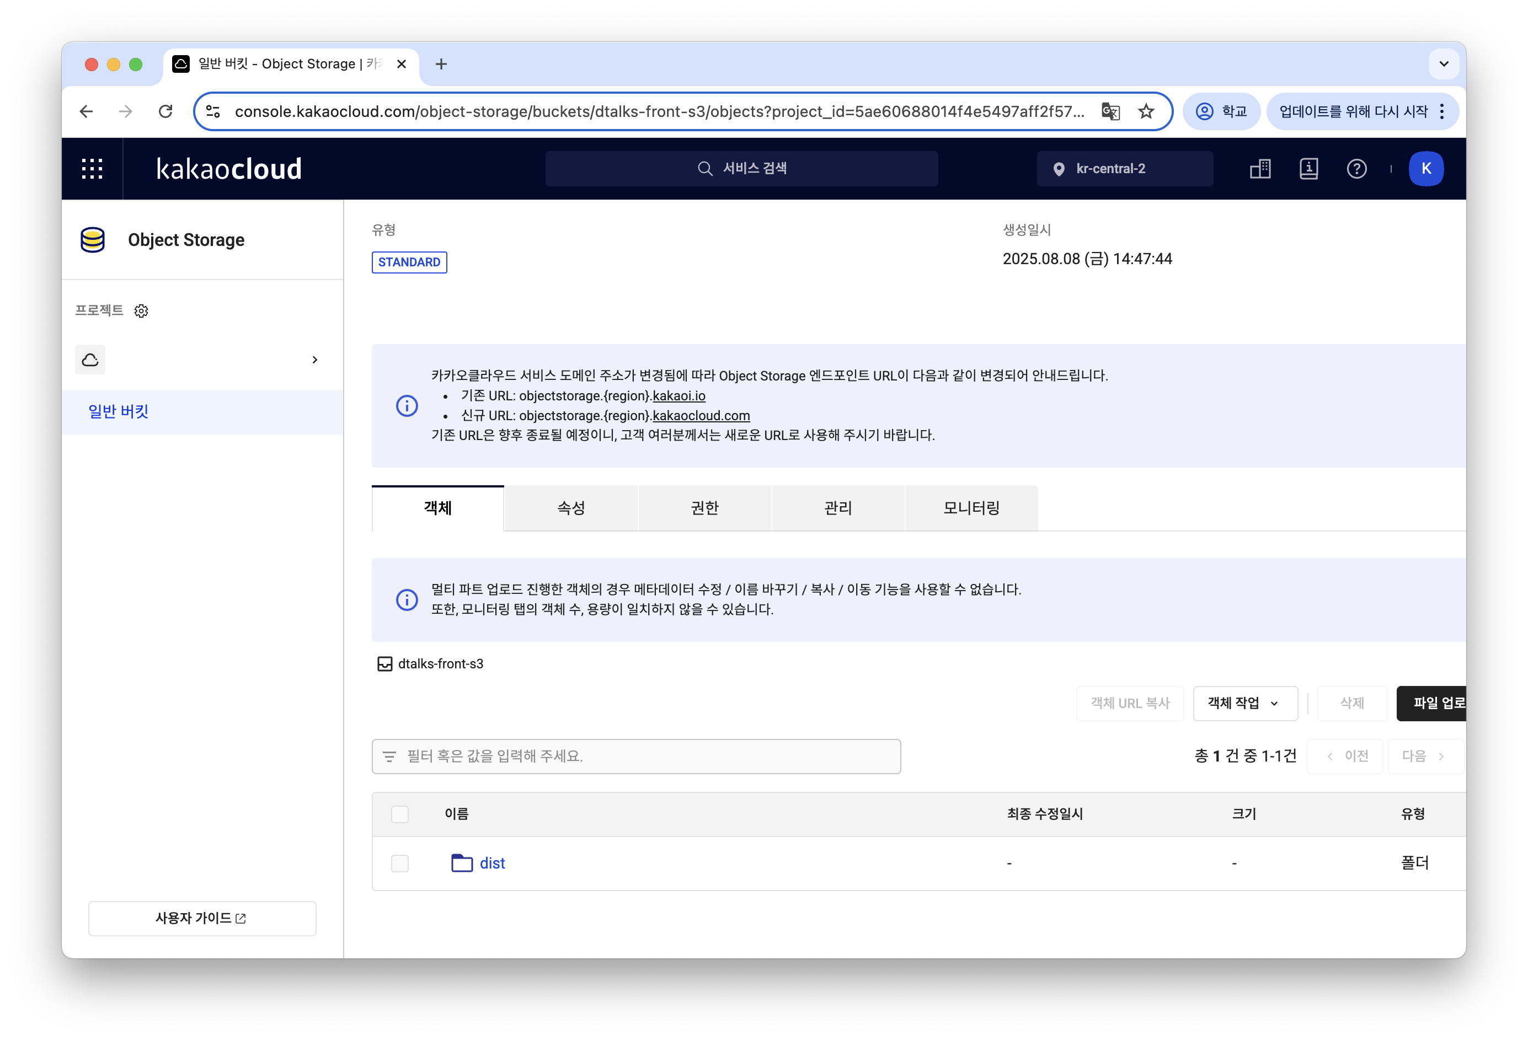Click the 학교 Chrome profile button
1528x1040 pixels.
click(x=1221, y=112)
